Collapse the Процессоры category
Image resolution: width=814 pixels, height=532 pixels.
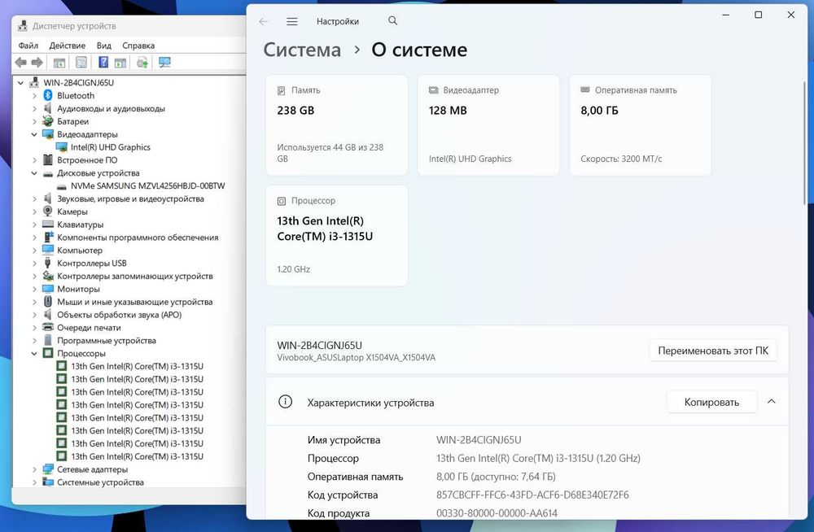click(x=34, y=353)
